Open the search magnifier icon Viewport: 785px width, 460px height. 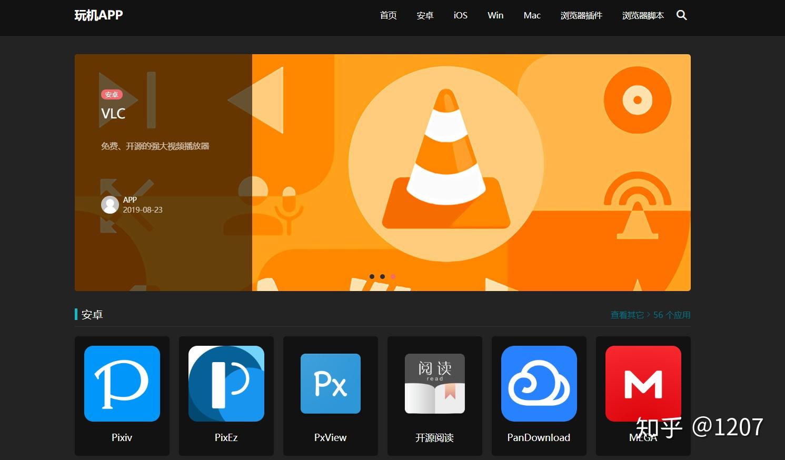(x=681, y=15)
